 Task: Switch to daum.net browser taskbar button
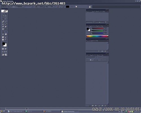point(16,111)
